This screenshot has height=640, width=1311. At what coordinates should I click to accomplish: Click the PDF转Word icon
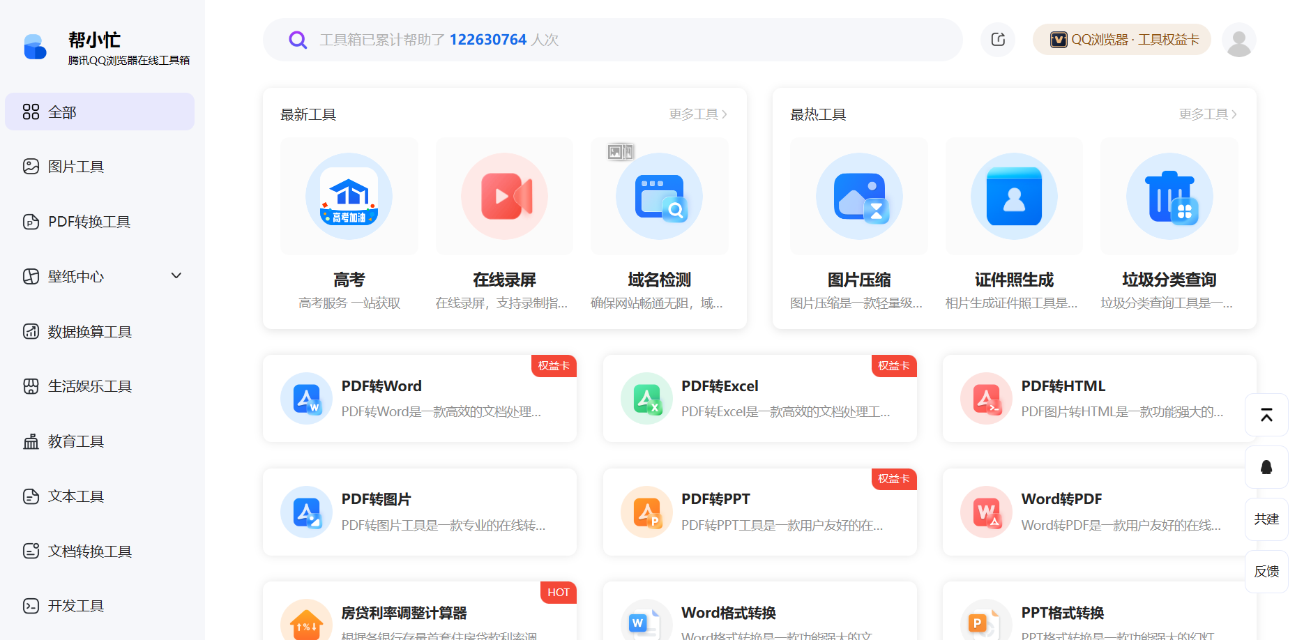(x=307, y=399)
